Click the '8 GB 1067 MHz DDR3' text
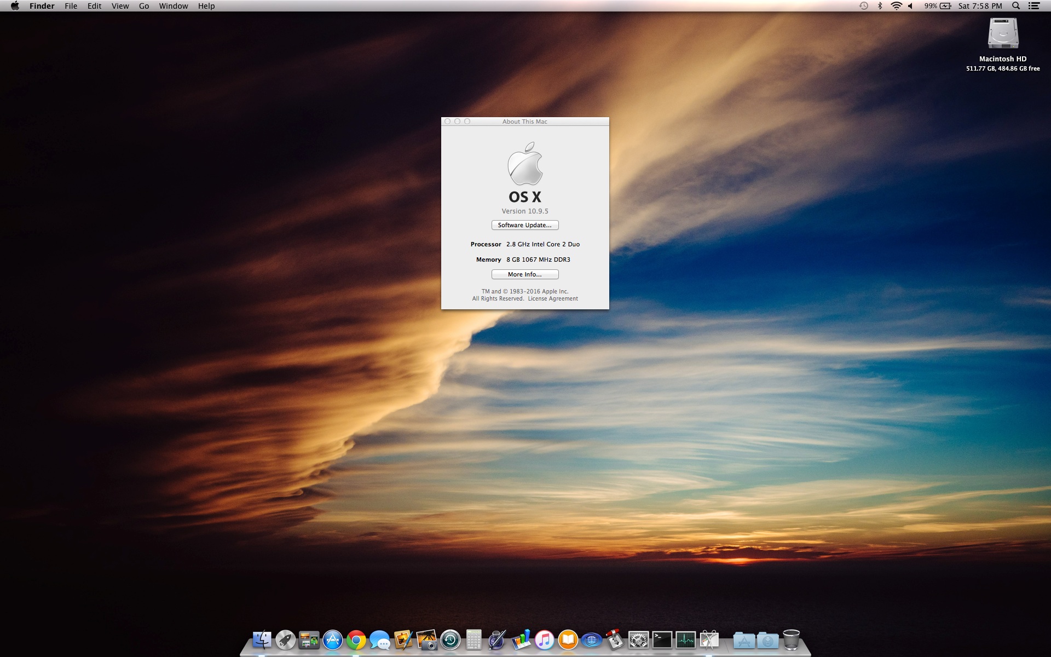The image size is (1051, 657). (538, 260)
